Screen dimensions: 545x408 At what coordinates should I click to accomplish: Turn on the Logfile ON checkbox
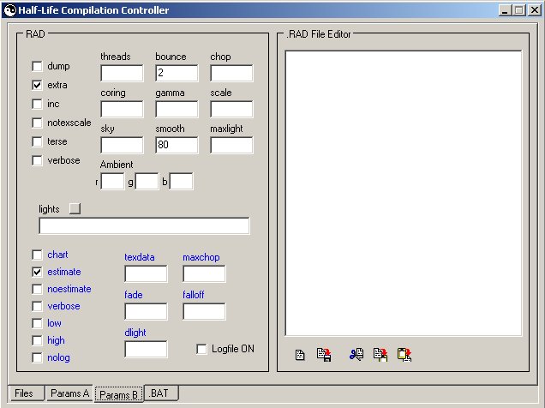tap(201, 349)
